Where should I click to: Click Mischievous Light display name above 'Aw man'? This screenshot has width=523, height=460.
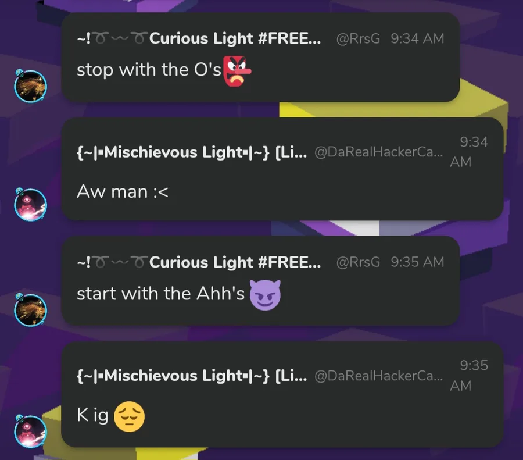click(192, 152)
